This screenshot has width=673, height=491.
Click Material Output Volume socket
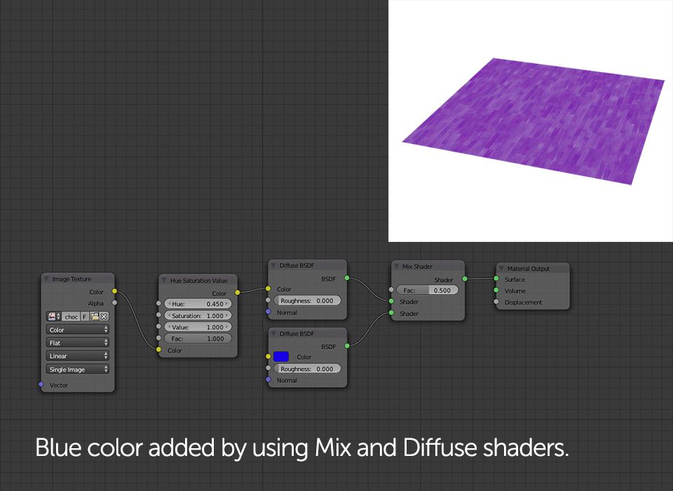click(496, 290)
